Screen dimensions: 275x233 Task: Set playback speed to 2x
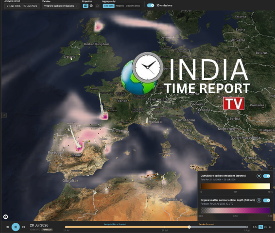(266, 227)
